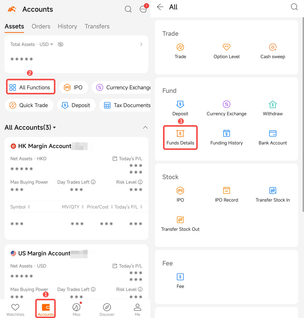Viewport: 304px width, 318px height.
Task: Open the Withdraw function
Action: pos(273,108)
